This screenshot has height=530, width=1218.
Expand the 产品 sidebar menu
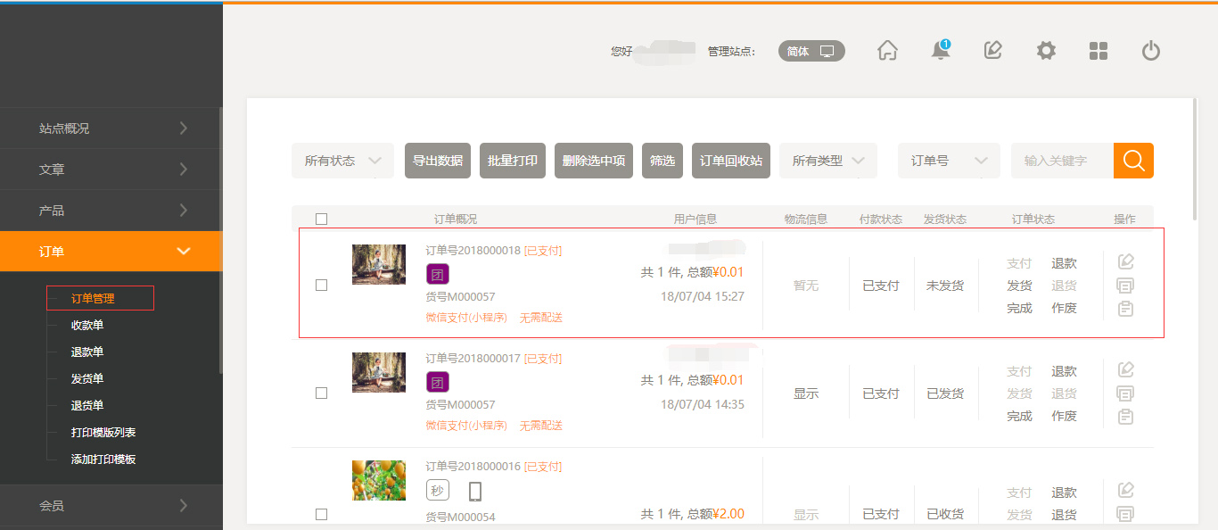tap(111, 211)
